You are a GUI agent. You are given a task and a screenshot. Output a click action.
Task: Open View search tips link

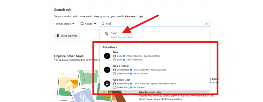pyautogui.click(x=134, y=16)
